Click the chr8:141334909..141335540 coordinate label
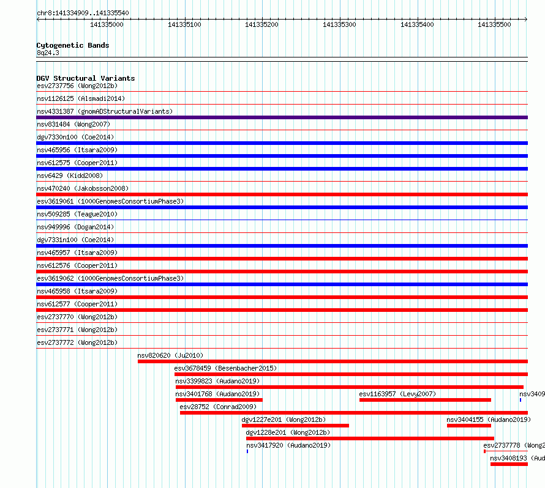The height and width of the screenshot is (488, 545). [x=83, y=13]
